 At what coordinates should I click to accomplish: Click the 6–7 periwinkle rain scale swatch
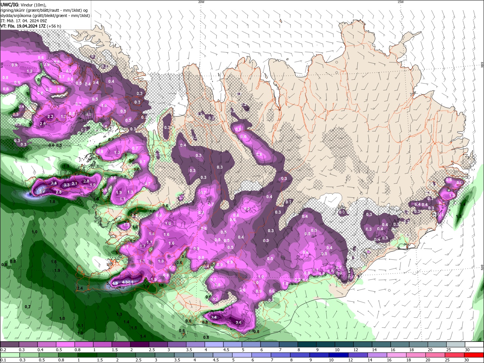point(261,355)
